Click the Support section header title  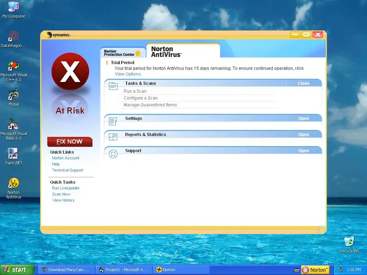point(133,151)
